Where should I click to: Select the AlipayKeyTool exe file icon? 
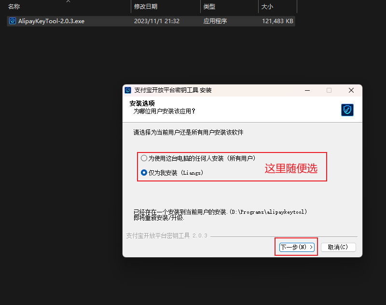(x=13, y=21)
